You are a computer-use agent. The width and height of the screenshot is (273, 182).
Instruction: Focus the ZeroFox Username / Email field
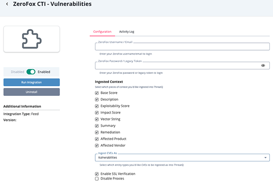pyautogui.click(x=182, y=47)
